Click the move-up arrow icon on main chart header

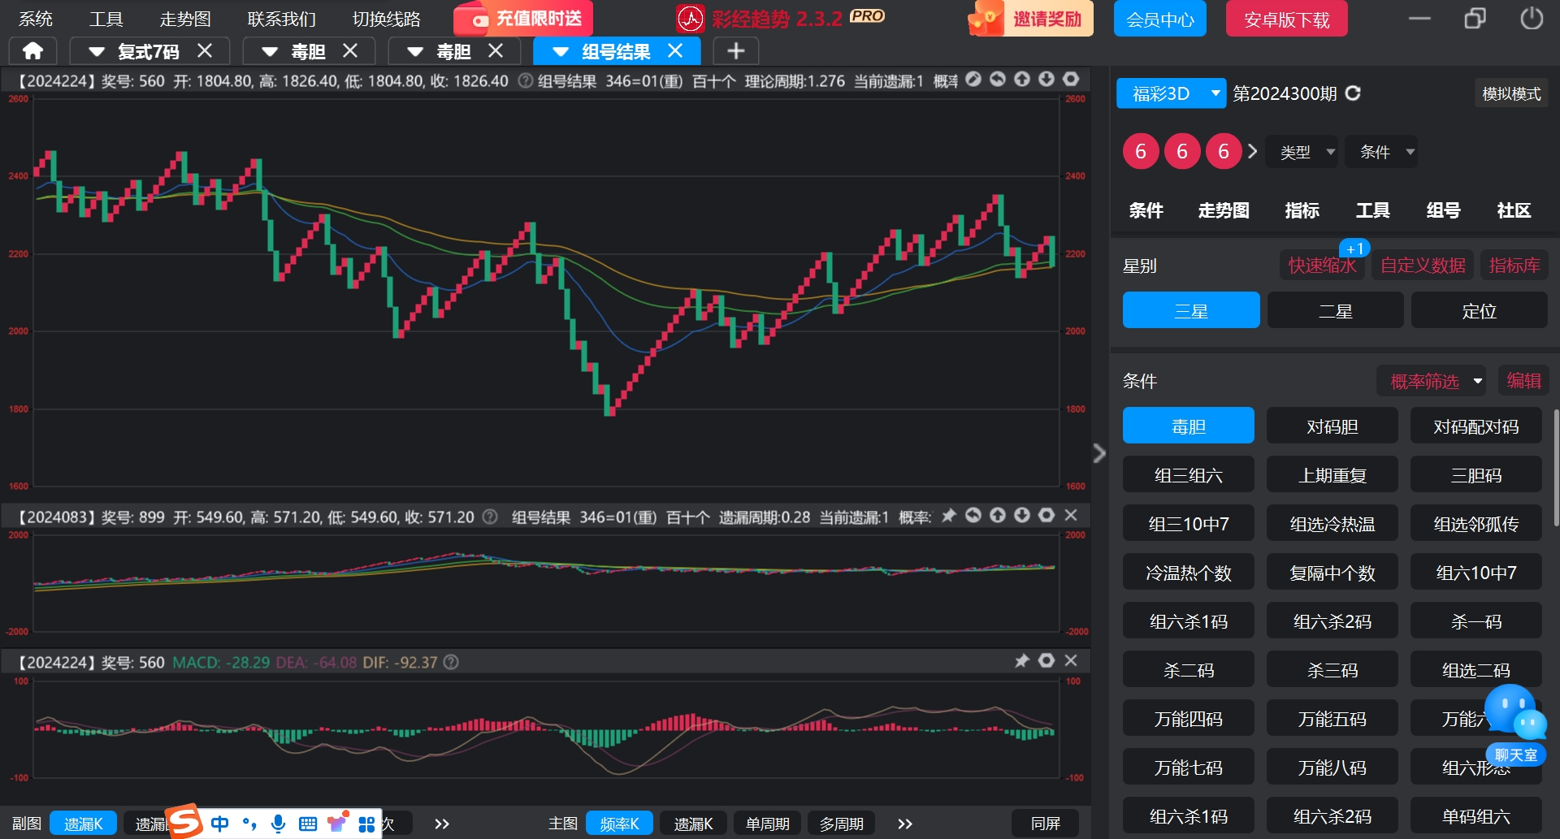(1022, 80)
